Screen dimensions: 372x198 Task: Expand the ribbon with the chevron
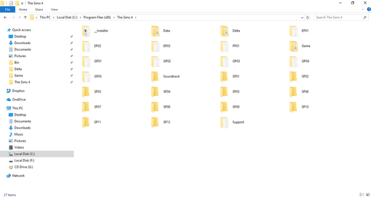363,9
